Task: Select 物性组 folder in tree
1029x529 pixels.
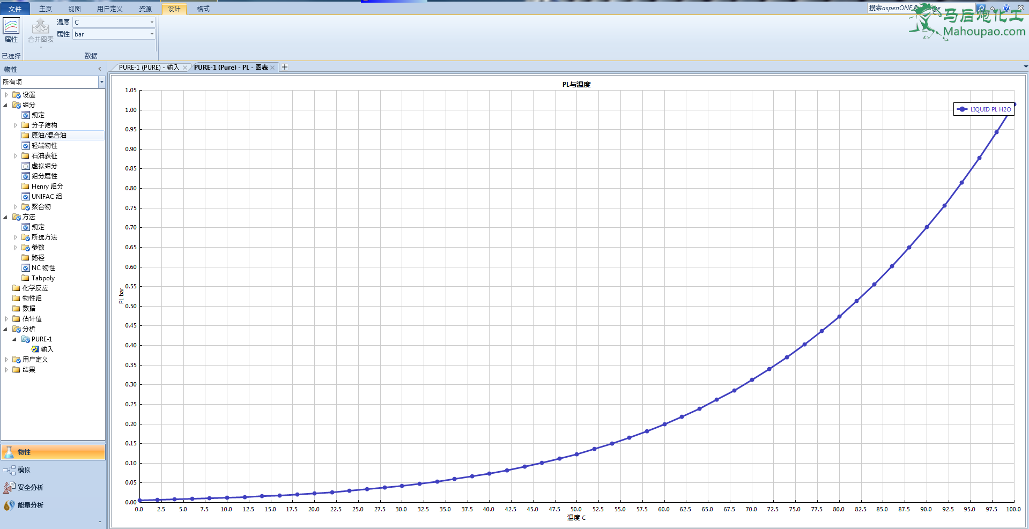Action: [x=32, y=299]
